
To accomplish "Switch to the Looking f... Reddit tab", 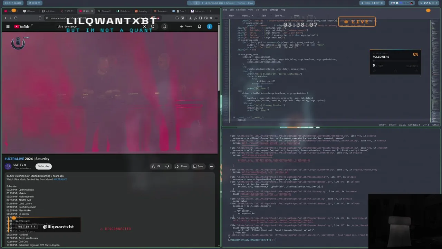I will click(142, 11).
